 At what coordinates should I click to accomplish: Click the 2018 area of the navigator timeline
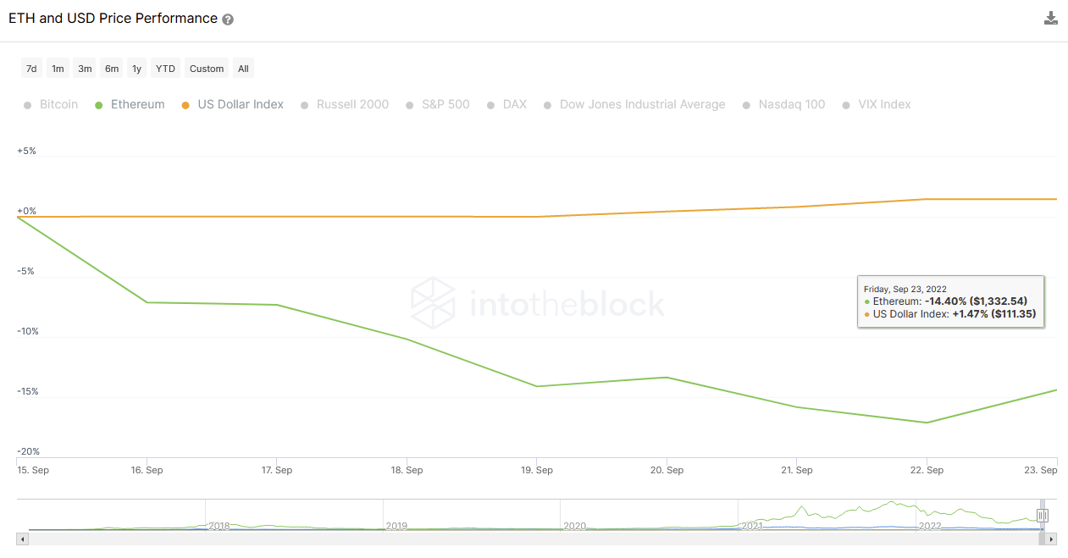[x=219, y=526]
